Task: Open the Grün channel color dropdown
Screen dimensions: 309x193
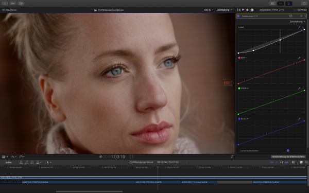Action: 244,88
